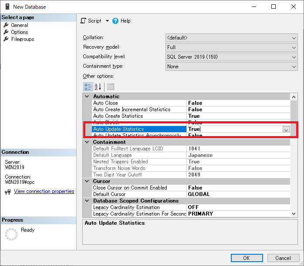Click the GLOBAL cursor value
Screen dimensions: 304x266
pos(199,194)
